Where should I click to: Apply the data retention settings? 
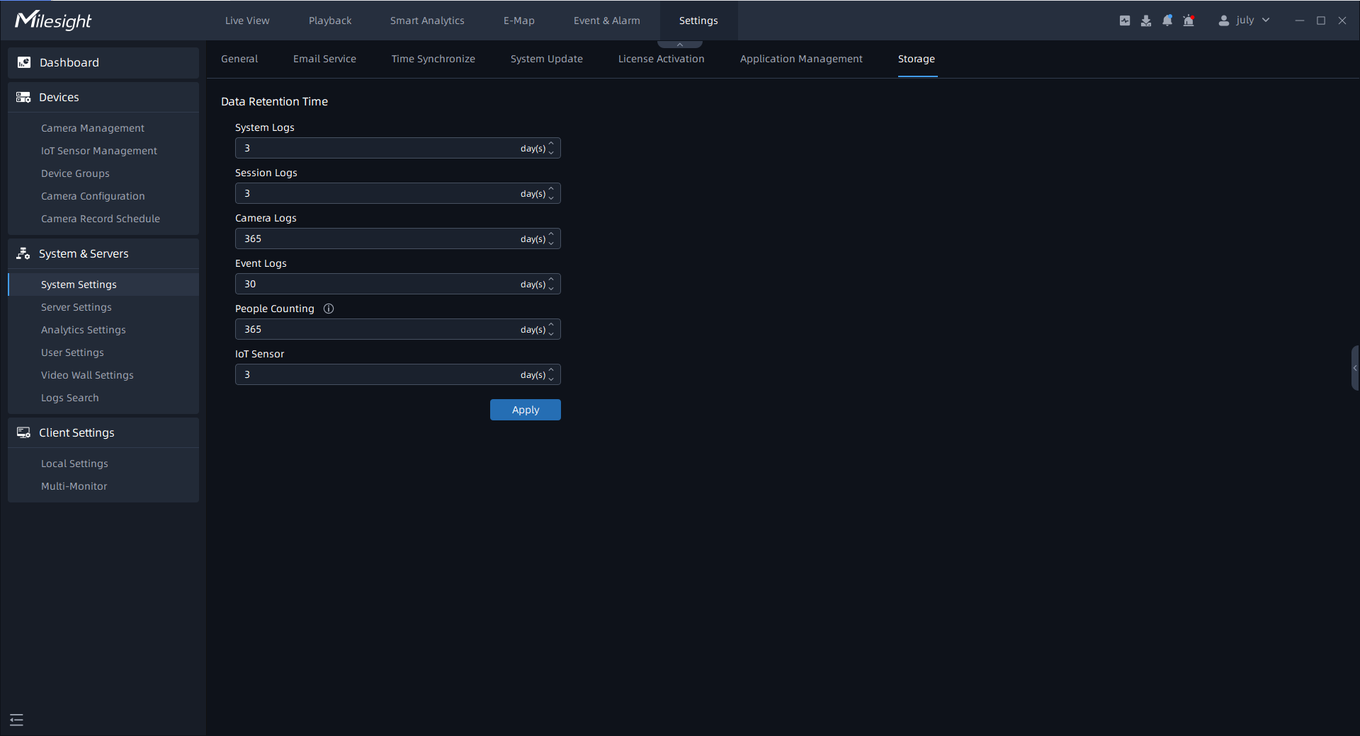click(525, 410)
